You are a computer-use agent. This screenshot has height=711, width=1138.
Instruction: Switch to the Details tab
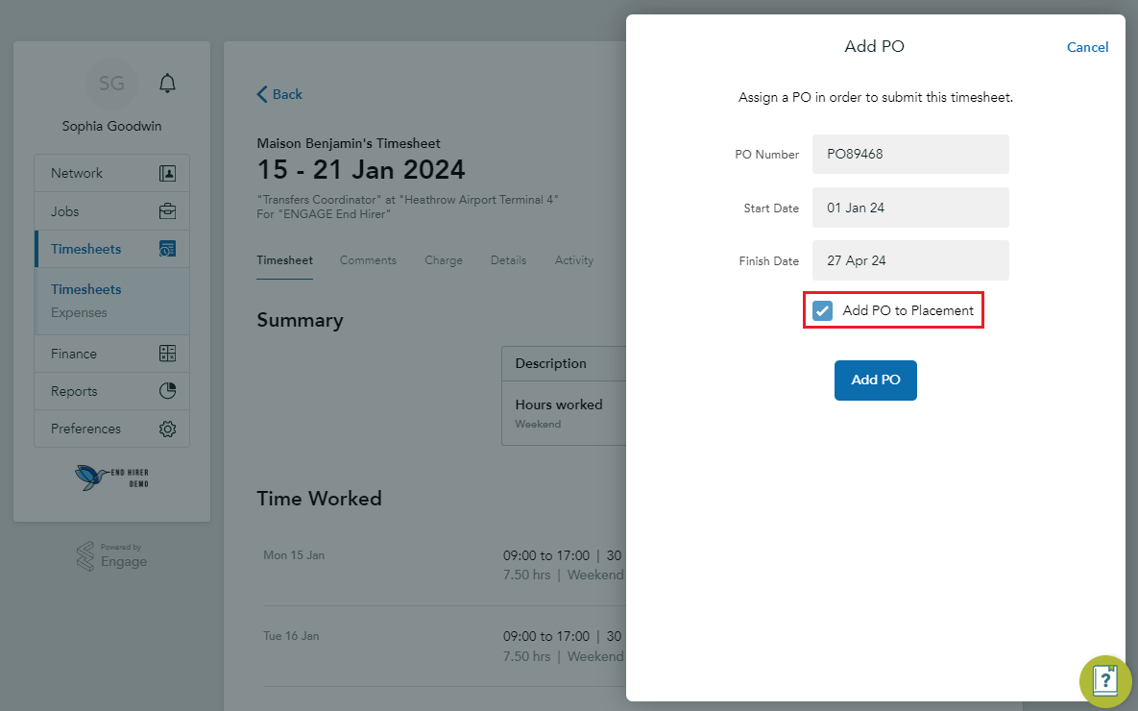(508, 260)
